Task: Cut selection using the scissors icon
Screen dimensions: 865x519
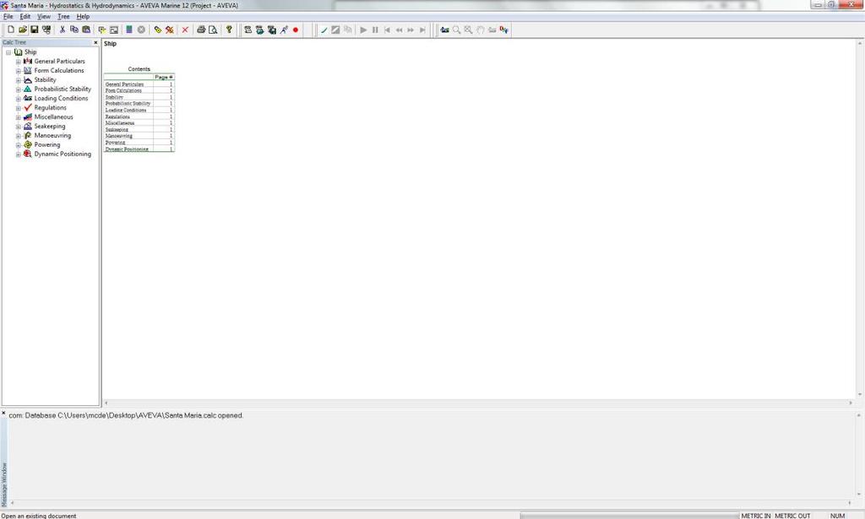Action: click(63, 30)
